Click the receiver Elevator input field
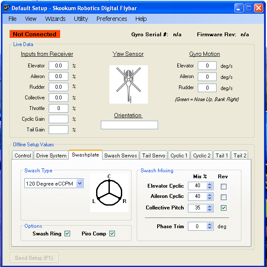Viewport: 267px width, 267px height. point(59,66)
